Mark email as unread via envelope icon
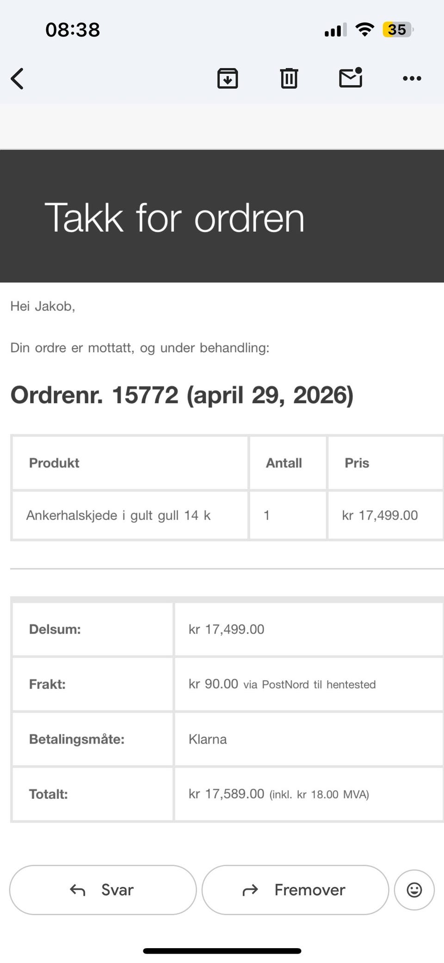Screen dimensions: 444x963 point(351,77)
